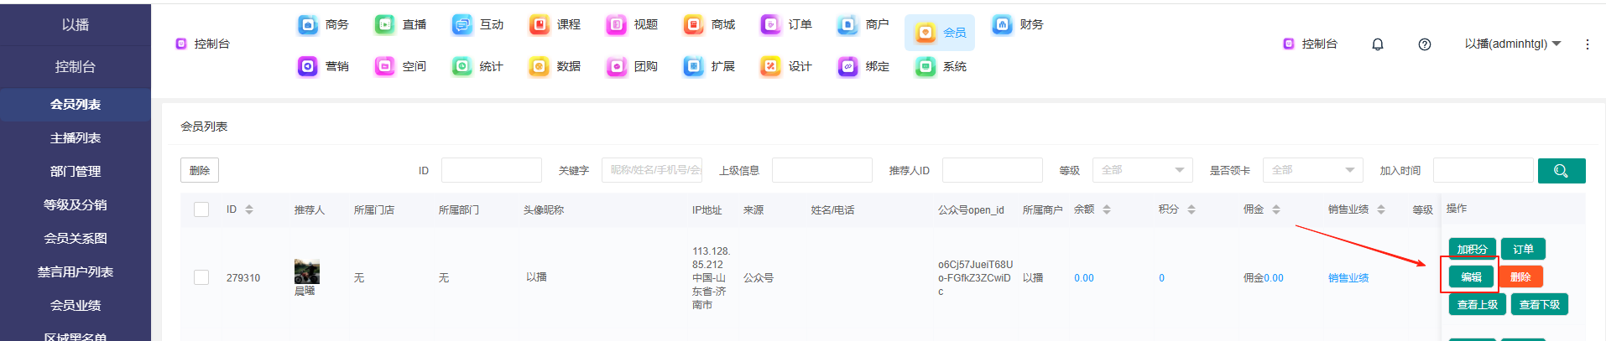Click the notification bell icon

(x=1377, y=44)
